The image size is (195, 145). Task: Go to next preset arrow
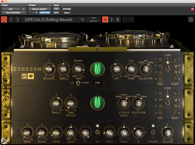pos(18,19)
